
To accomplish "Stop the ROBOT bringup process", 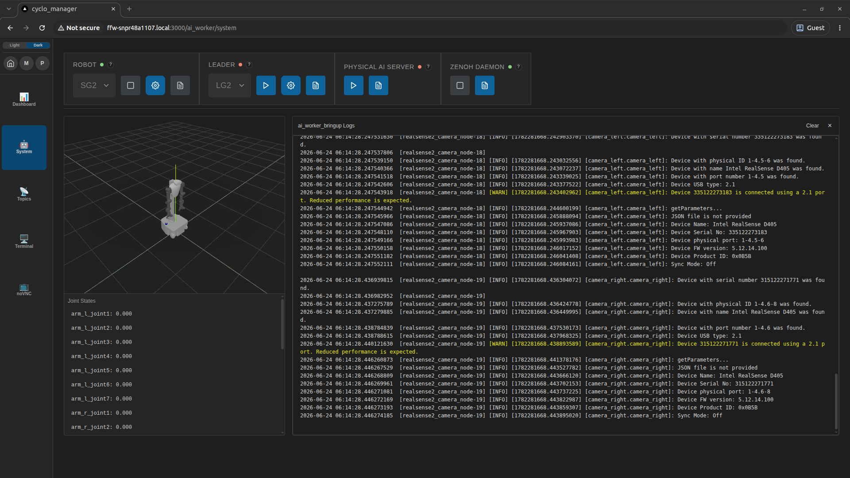I will pyautogui.click(x=131, y=85).
